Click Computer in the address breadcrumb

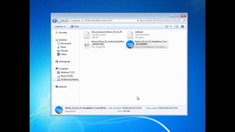click(x=76, y=21)
